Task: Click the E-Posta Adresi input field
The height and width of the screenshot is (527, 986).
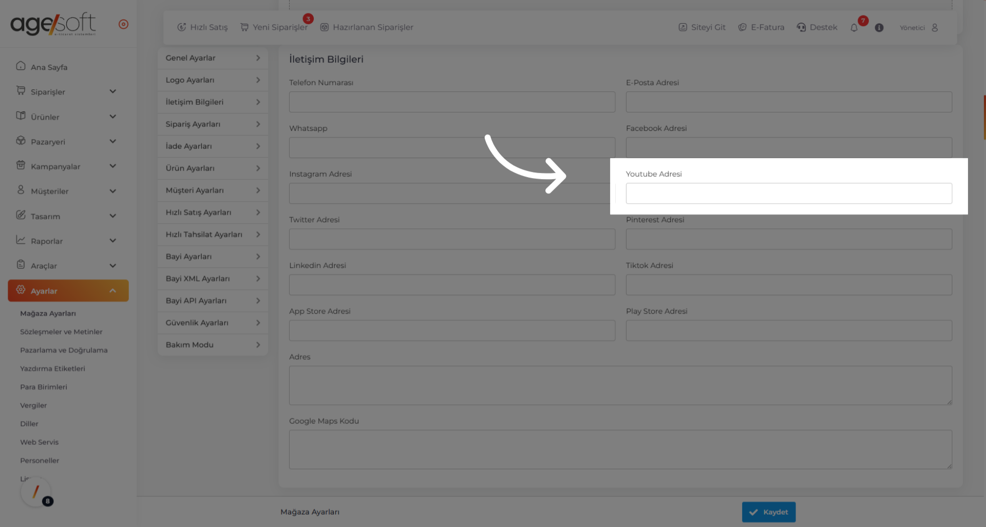Action: [789, 102]
